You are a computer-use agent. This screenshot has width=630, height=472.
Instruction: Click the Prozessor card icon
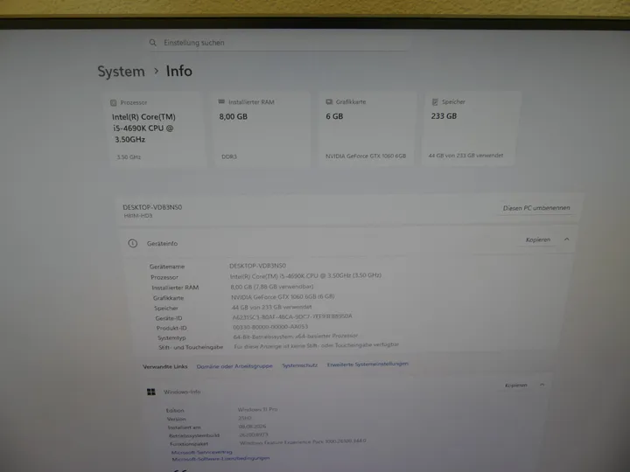click(113, 103)
